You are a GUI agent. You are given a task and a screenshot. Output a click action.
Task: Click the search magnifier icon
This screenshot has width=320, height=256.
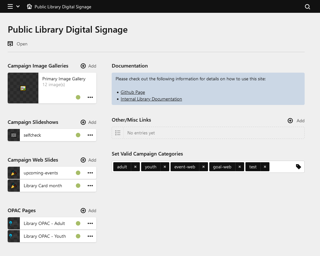(x=308, y=7)
